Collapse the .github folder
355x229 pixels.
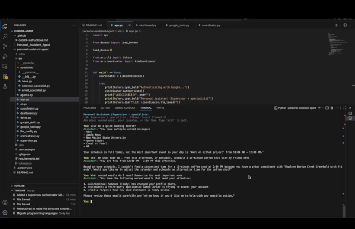[22, 36]
